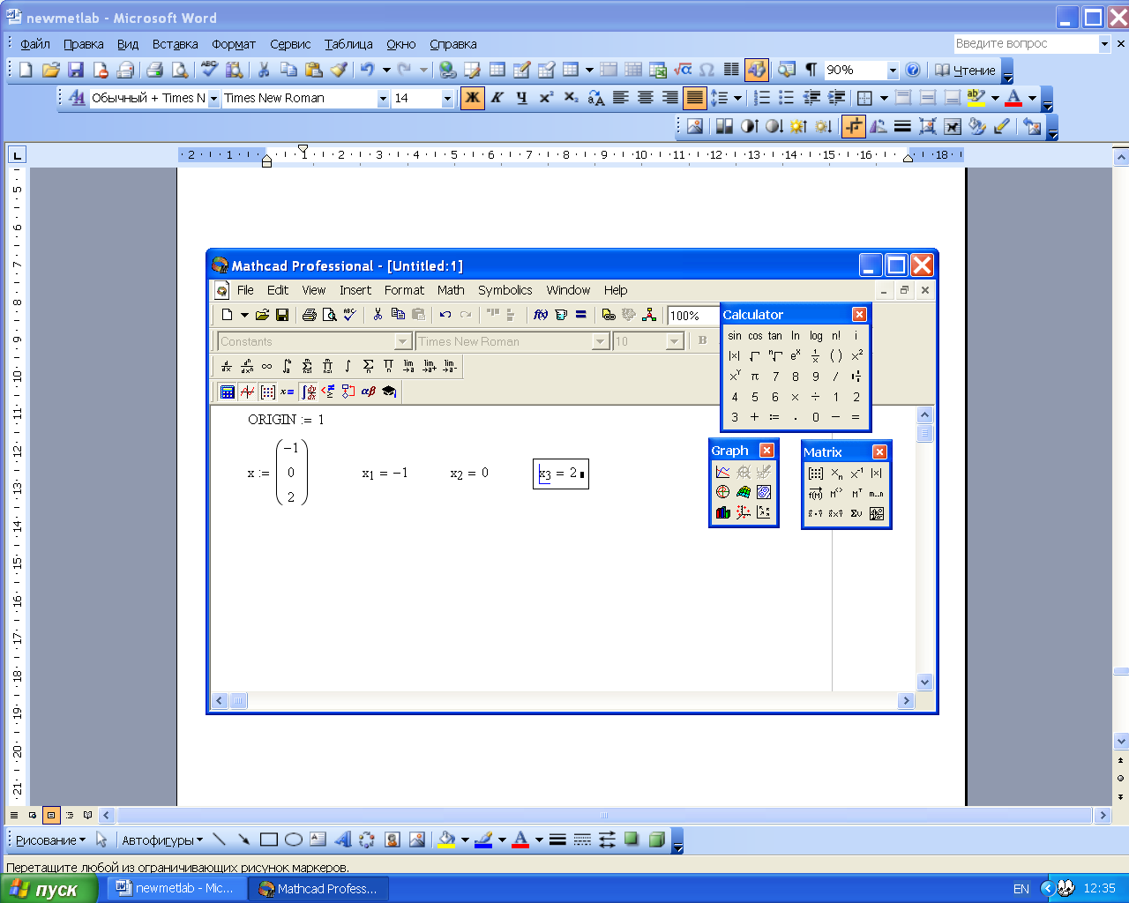Open the Вставка menu
This screenshot has height=903, width=1129.
point(175,44)
